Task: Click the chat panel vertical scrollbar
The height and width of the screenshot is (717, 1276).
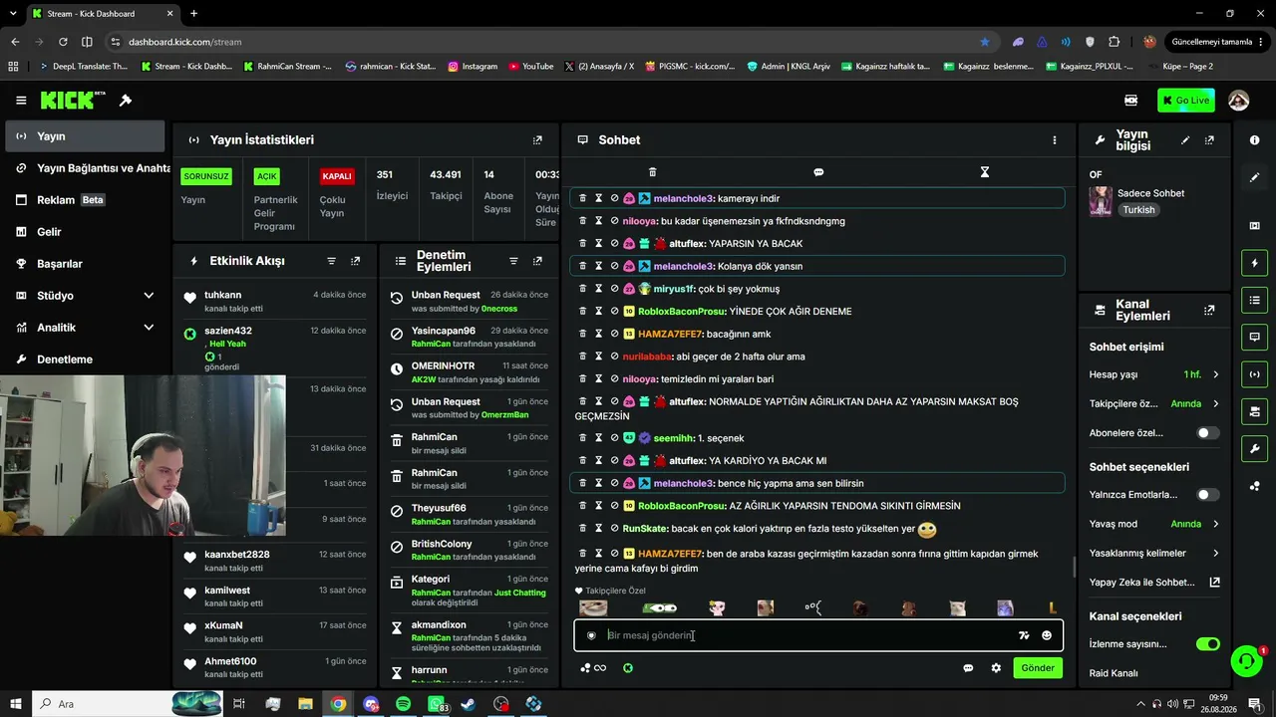Action: tap(1073, 568)
